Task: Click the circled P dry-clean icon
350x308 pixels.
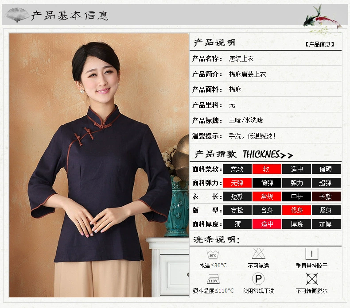Action: point(258,279)
